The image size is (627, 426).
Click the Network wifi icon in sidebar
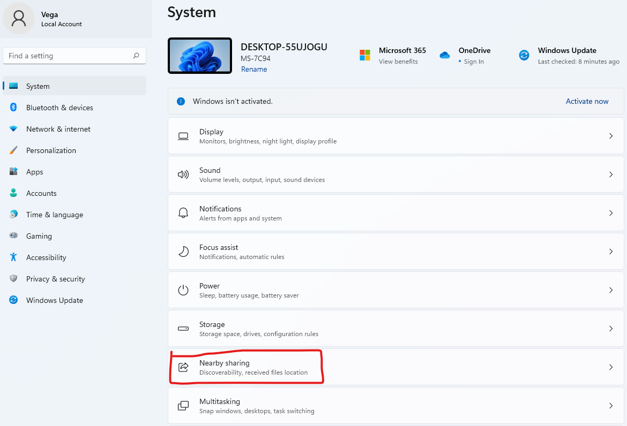coord(13,129)
